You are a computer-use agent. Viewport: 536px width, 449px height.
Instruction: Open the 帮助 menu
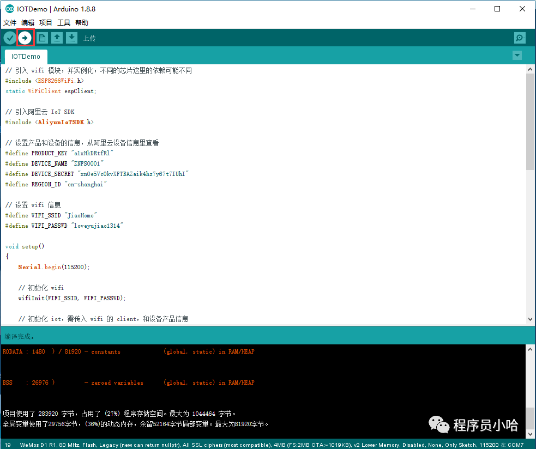point(82,23)
